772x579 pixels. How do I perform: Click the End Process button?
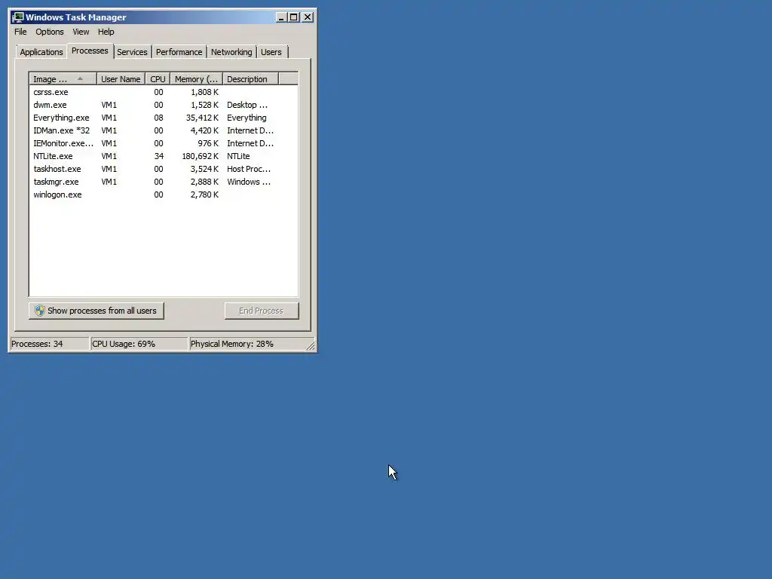[x=262, y=311]
